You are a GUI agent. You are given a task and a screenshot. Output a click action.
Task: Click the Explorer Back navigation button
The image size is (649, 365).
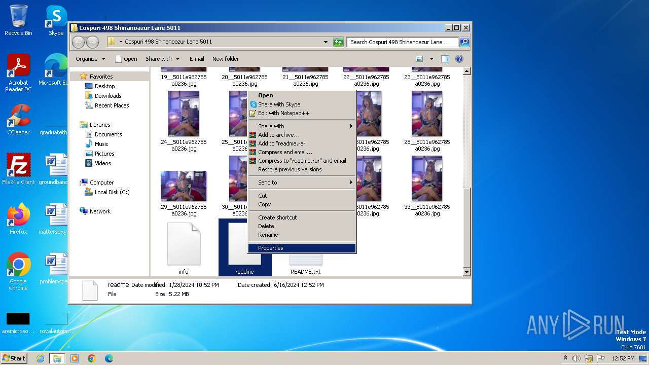[x=78, y=42]
